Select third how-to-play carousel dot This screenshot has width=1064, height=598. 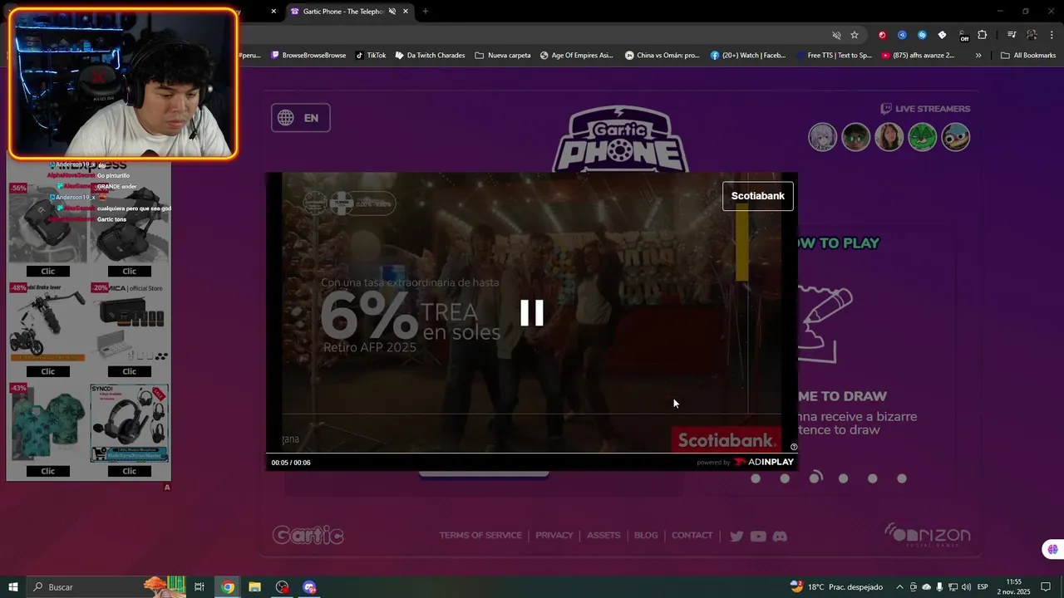pyautogui.click(x=815, y=478)
